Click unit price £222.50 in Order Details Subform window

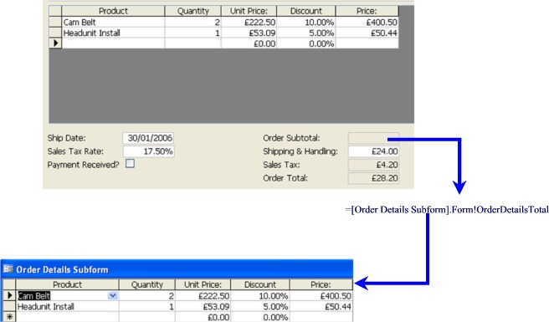pos(203,296)
